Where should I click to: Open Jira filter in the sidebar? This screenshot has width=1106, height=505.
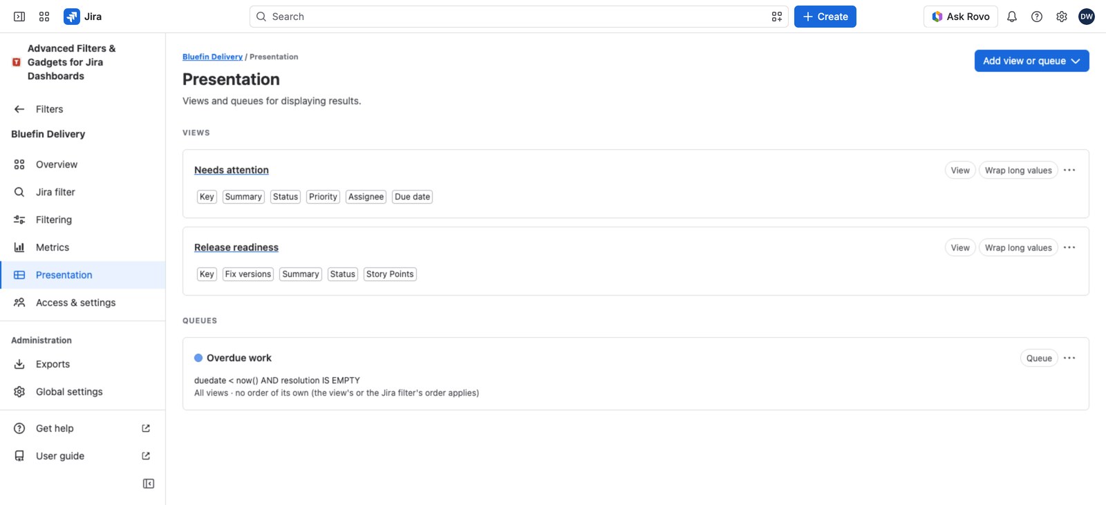83,192
